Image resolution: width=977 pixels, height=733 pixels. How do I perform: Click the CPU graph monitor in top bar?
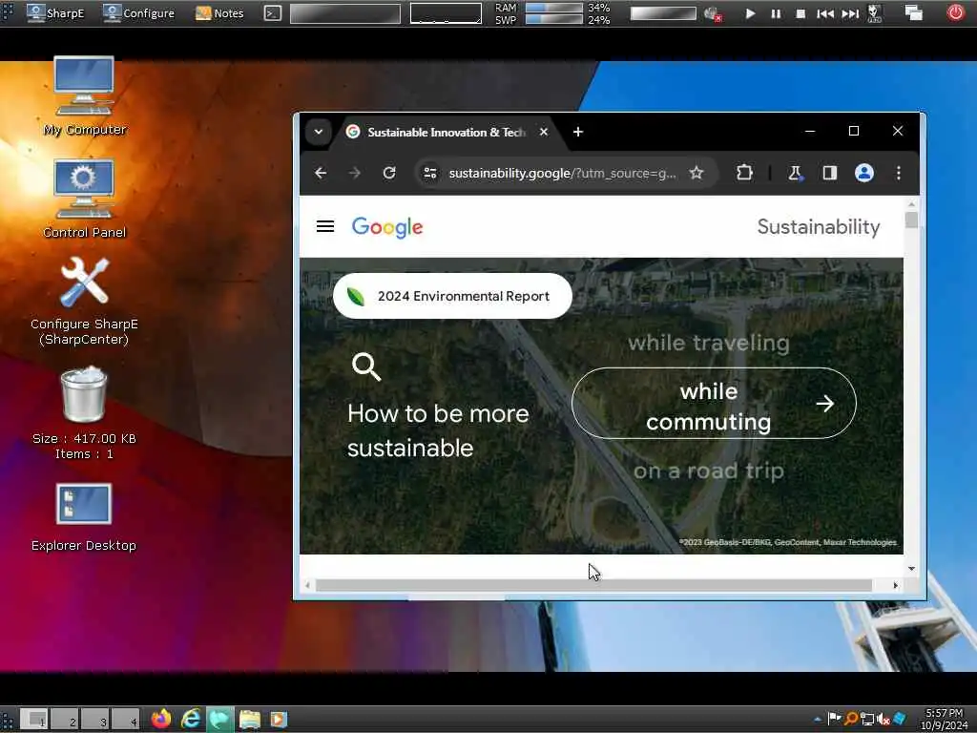pos(446,13)
